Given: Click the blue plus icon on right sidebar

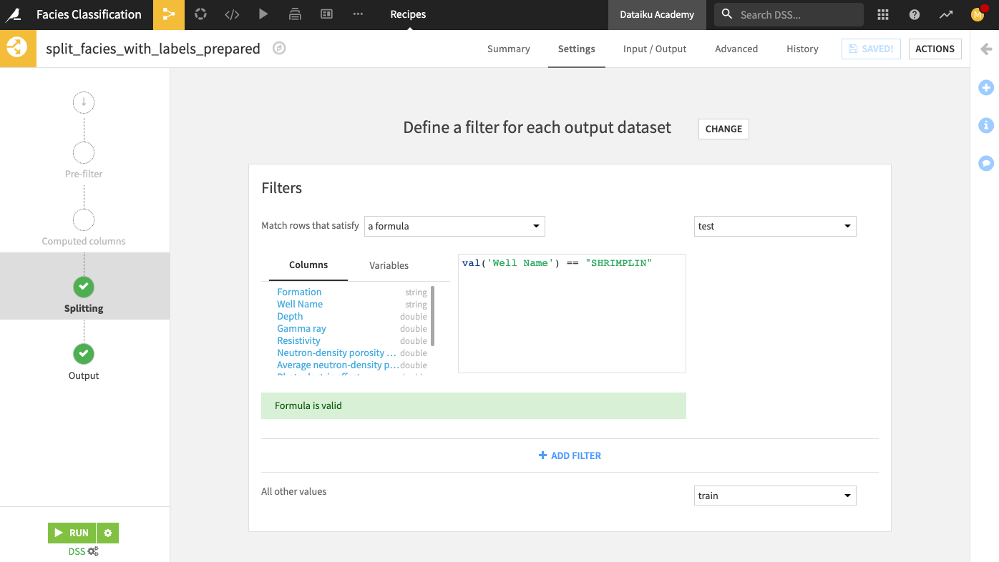Looking at the screenshot, I should 986,87.
